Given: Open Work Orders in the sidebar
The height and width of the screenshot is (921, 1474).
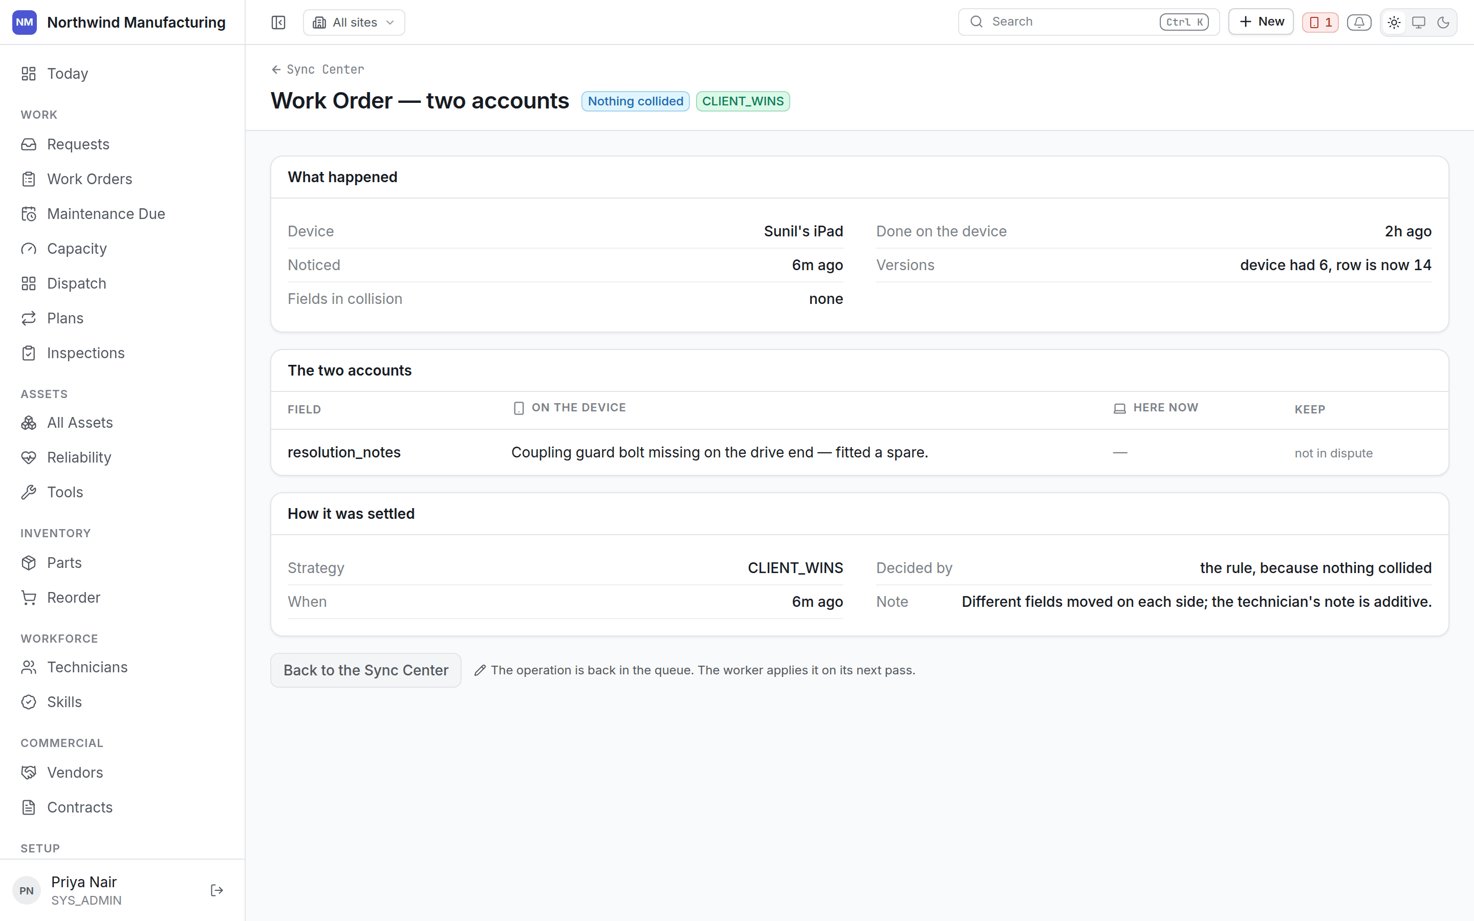Looking at the screenshot, I should click(x=122, y=179).
